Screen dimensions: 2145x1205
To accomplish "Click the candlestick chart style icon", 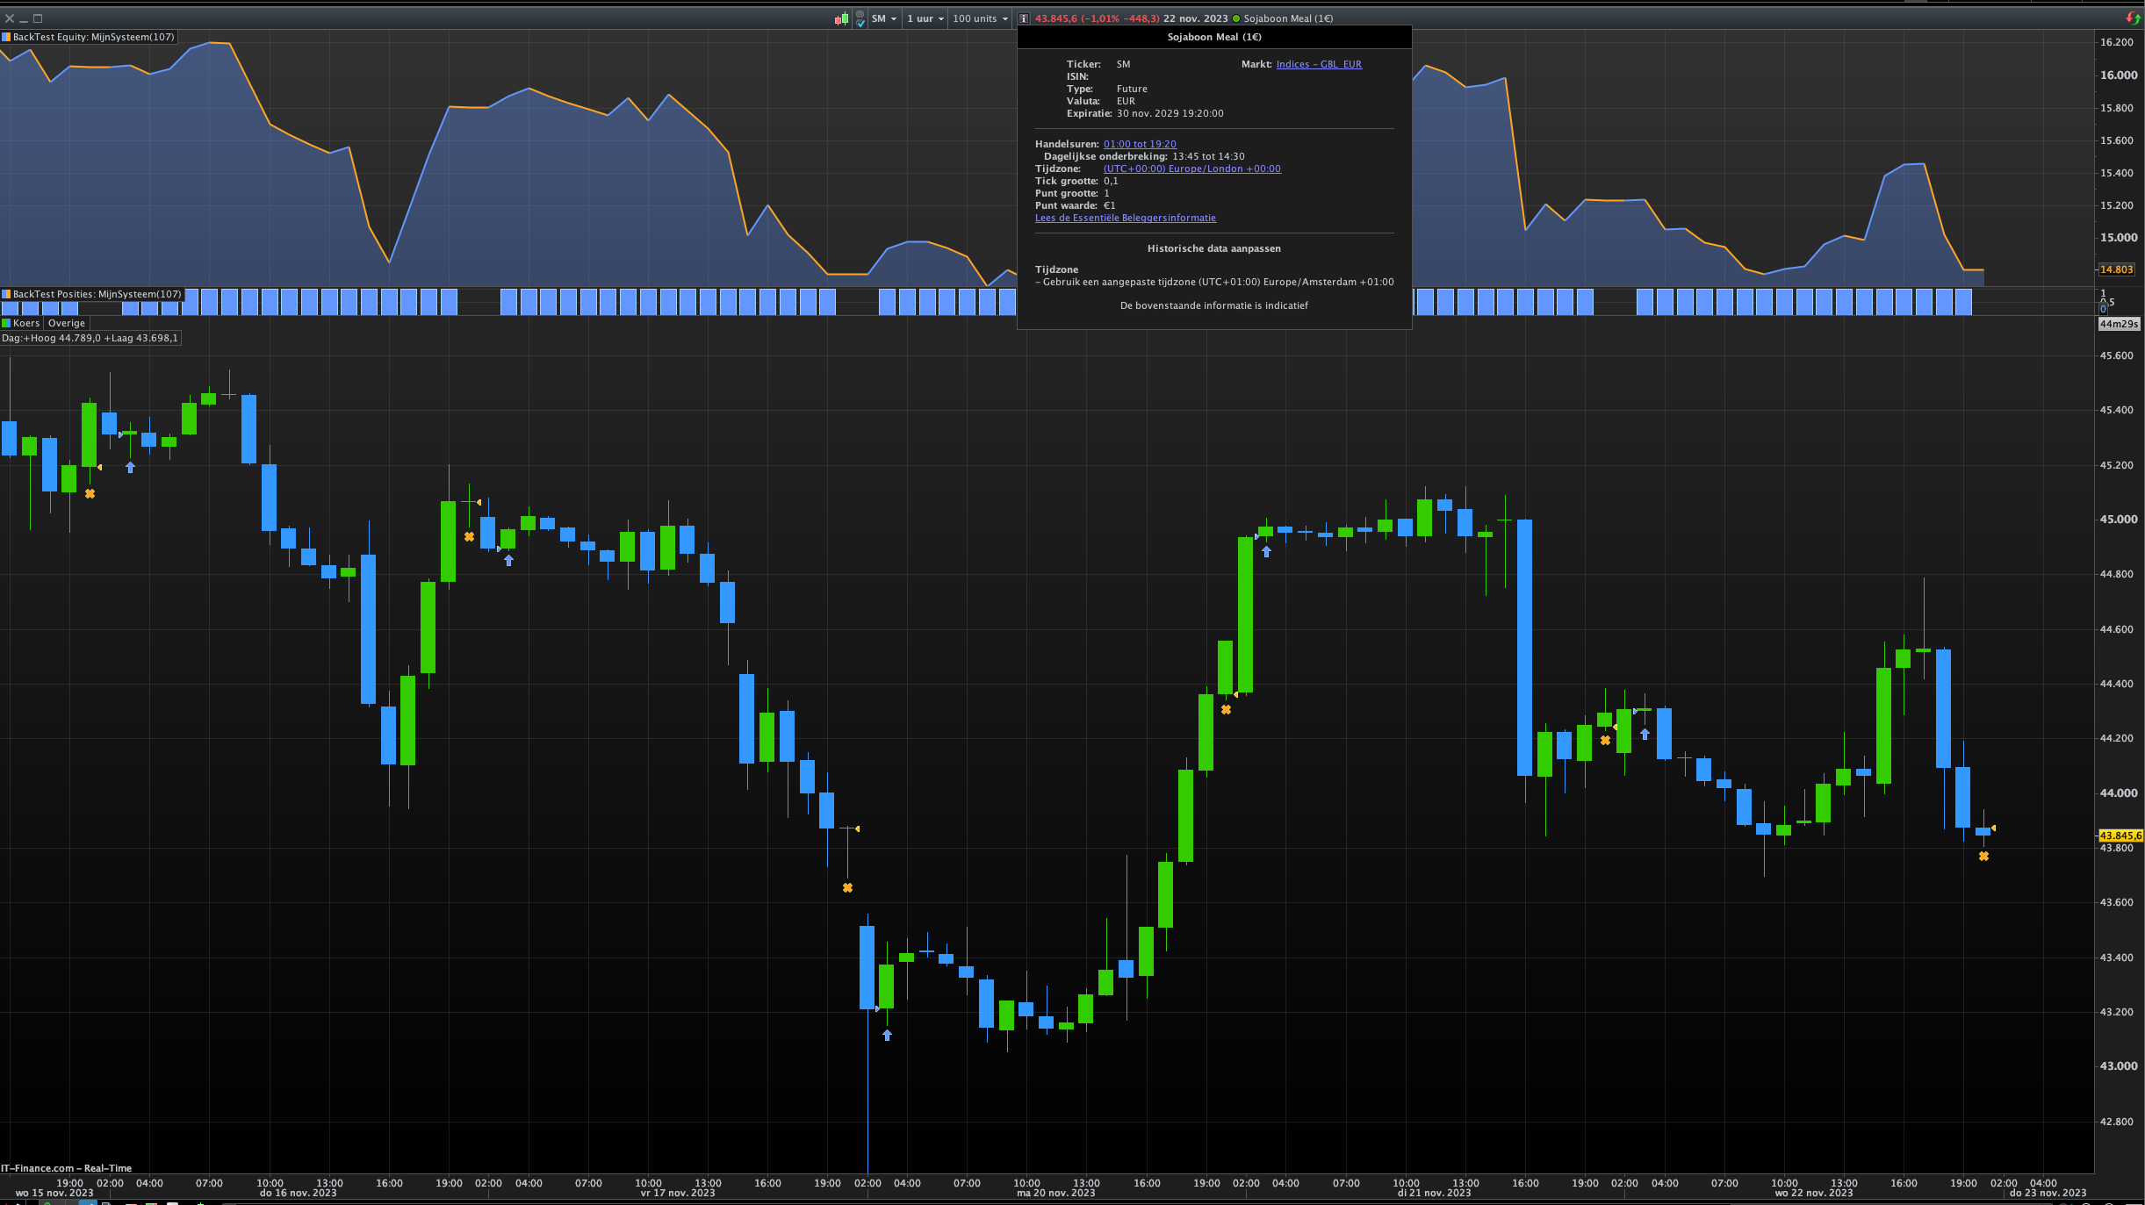I will pyautogui.click(x=841, y=18).
